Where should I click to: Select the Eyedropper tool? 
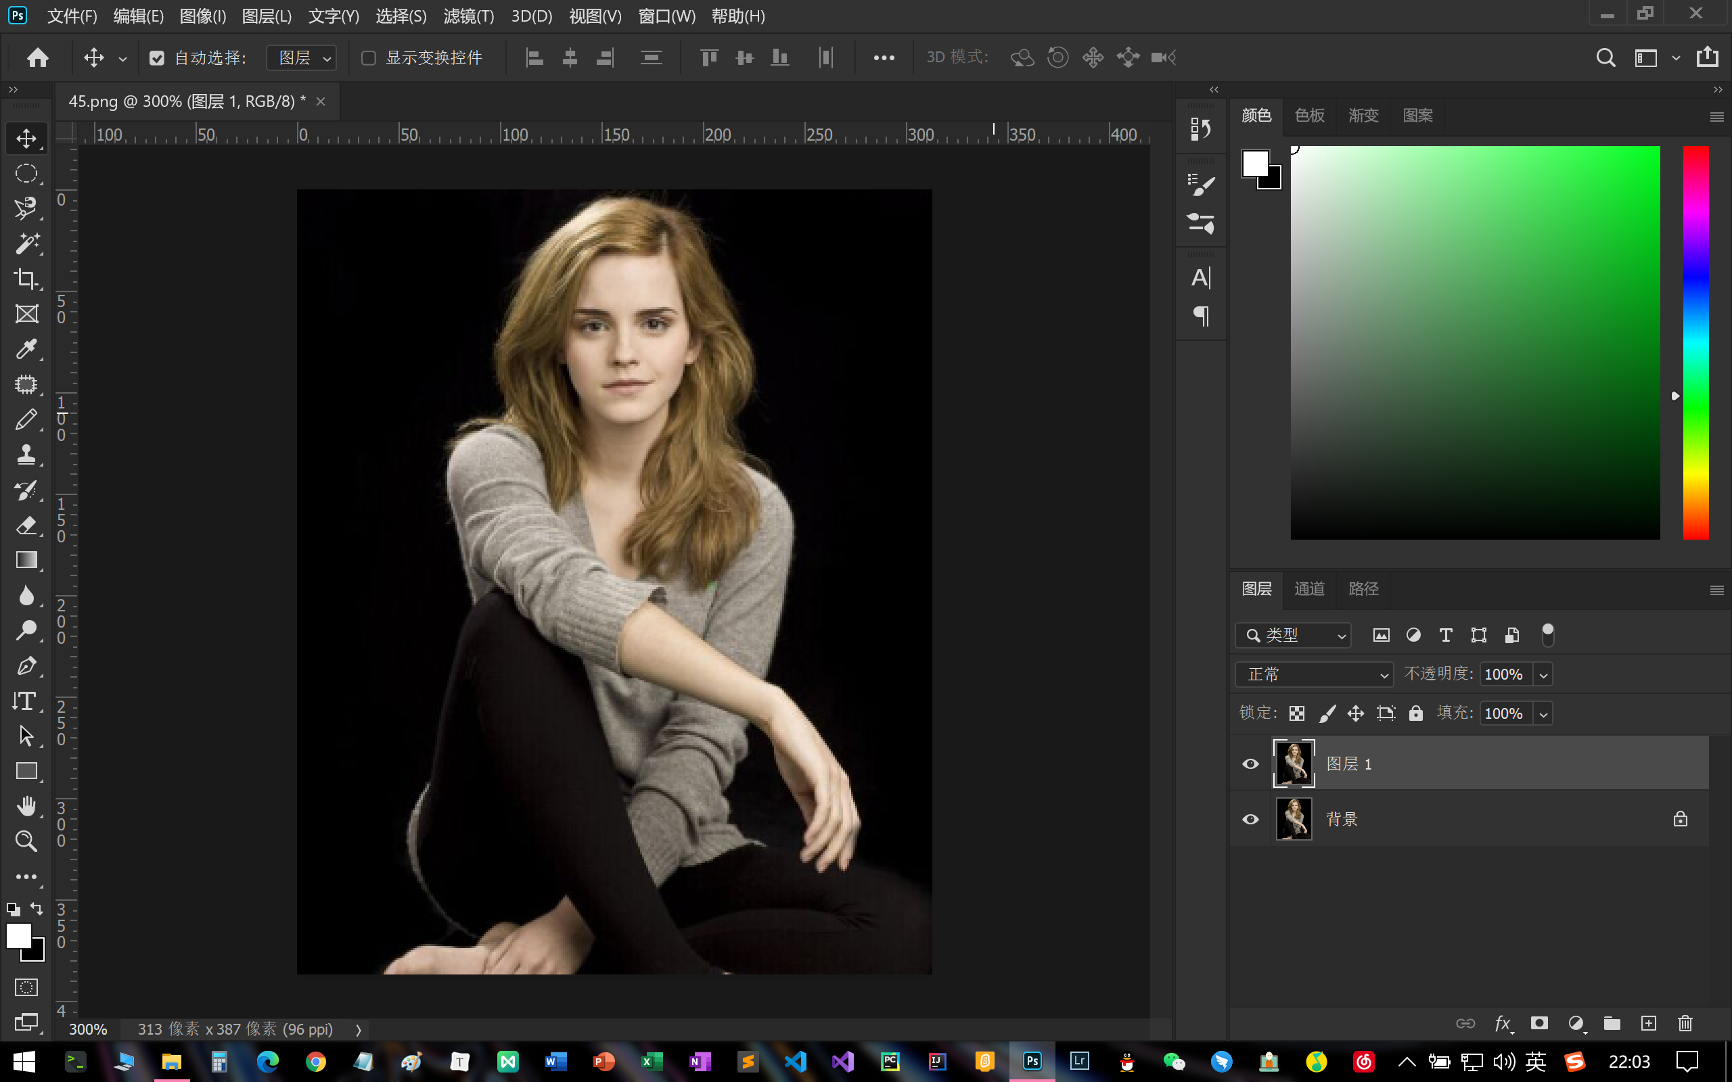coord(26,348)
